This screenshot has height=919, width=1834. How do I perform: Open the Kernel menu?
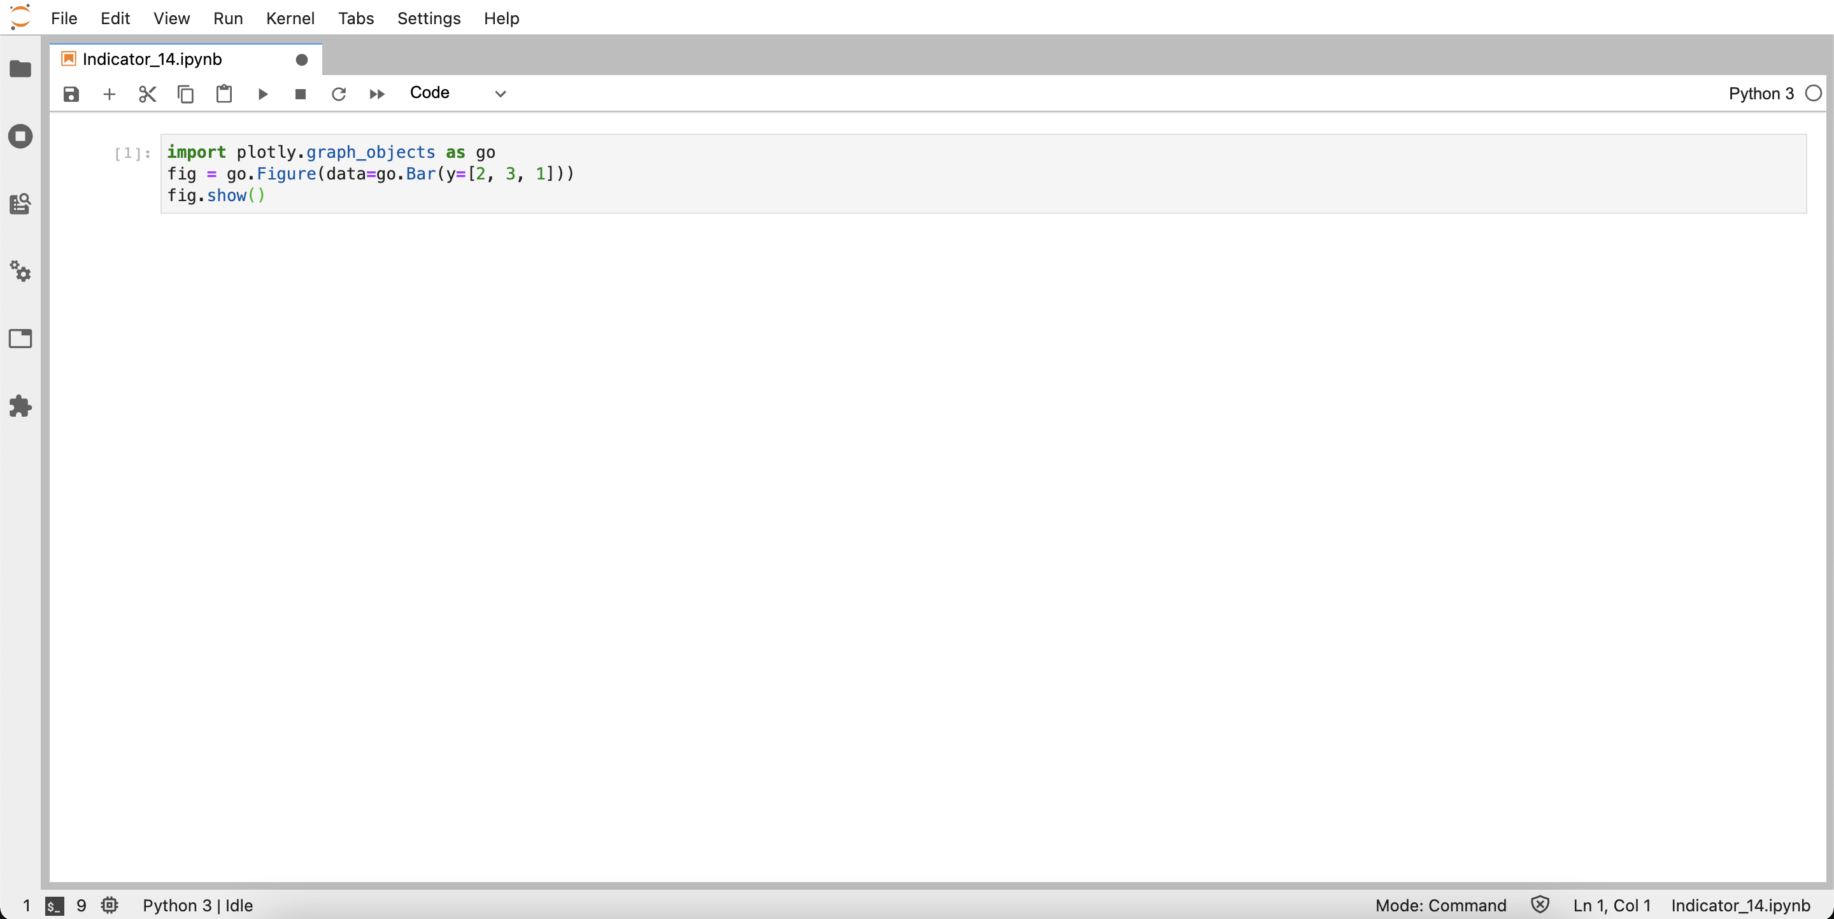click(290, 18)
